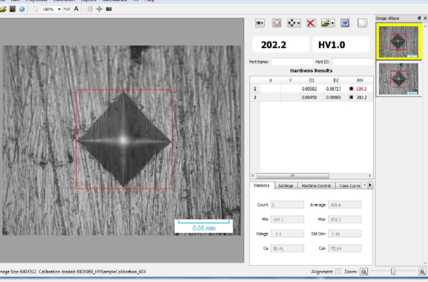Click the HV column header
The height and width of the screenshot is (282, 428).
360,80
